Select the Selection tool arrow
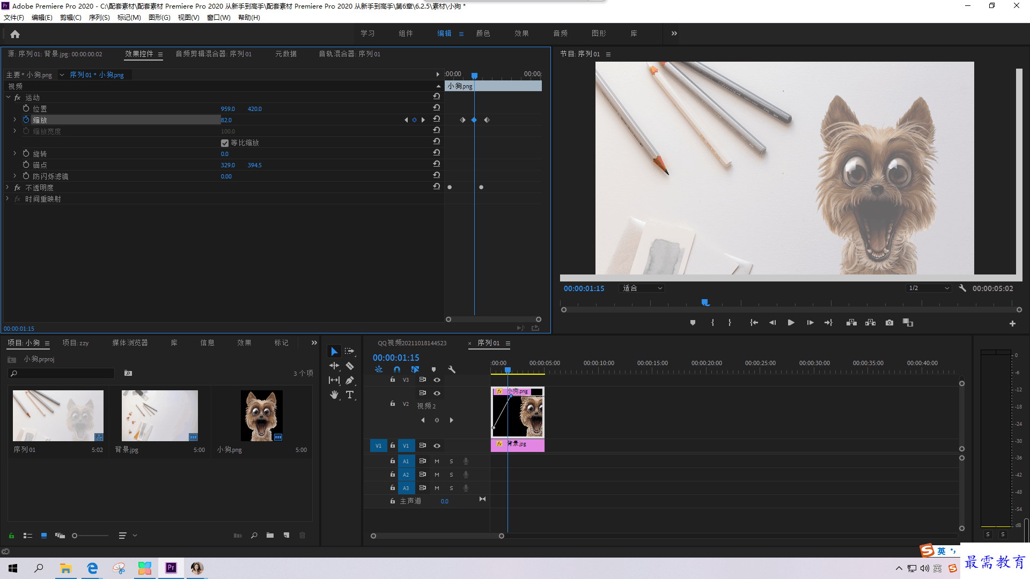Screen dimensions: 1030x579 (x=334, y=352)
